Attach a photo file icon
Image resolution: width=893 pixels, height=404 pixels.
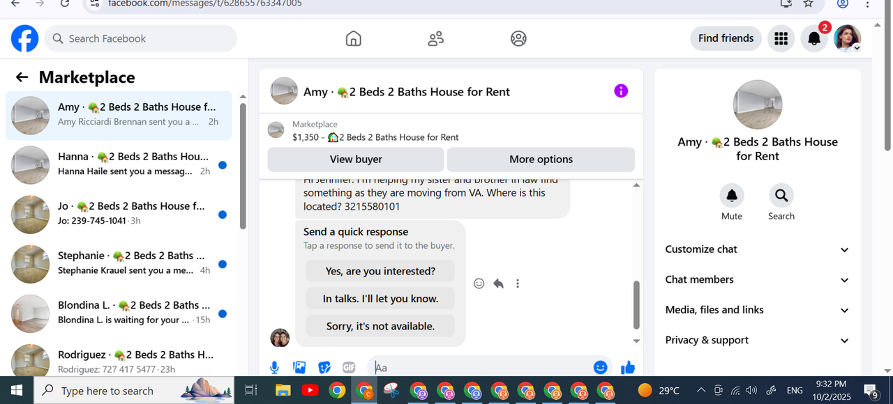point(299,368)
